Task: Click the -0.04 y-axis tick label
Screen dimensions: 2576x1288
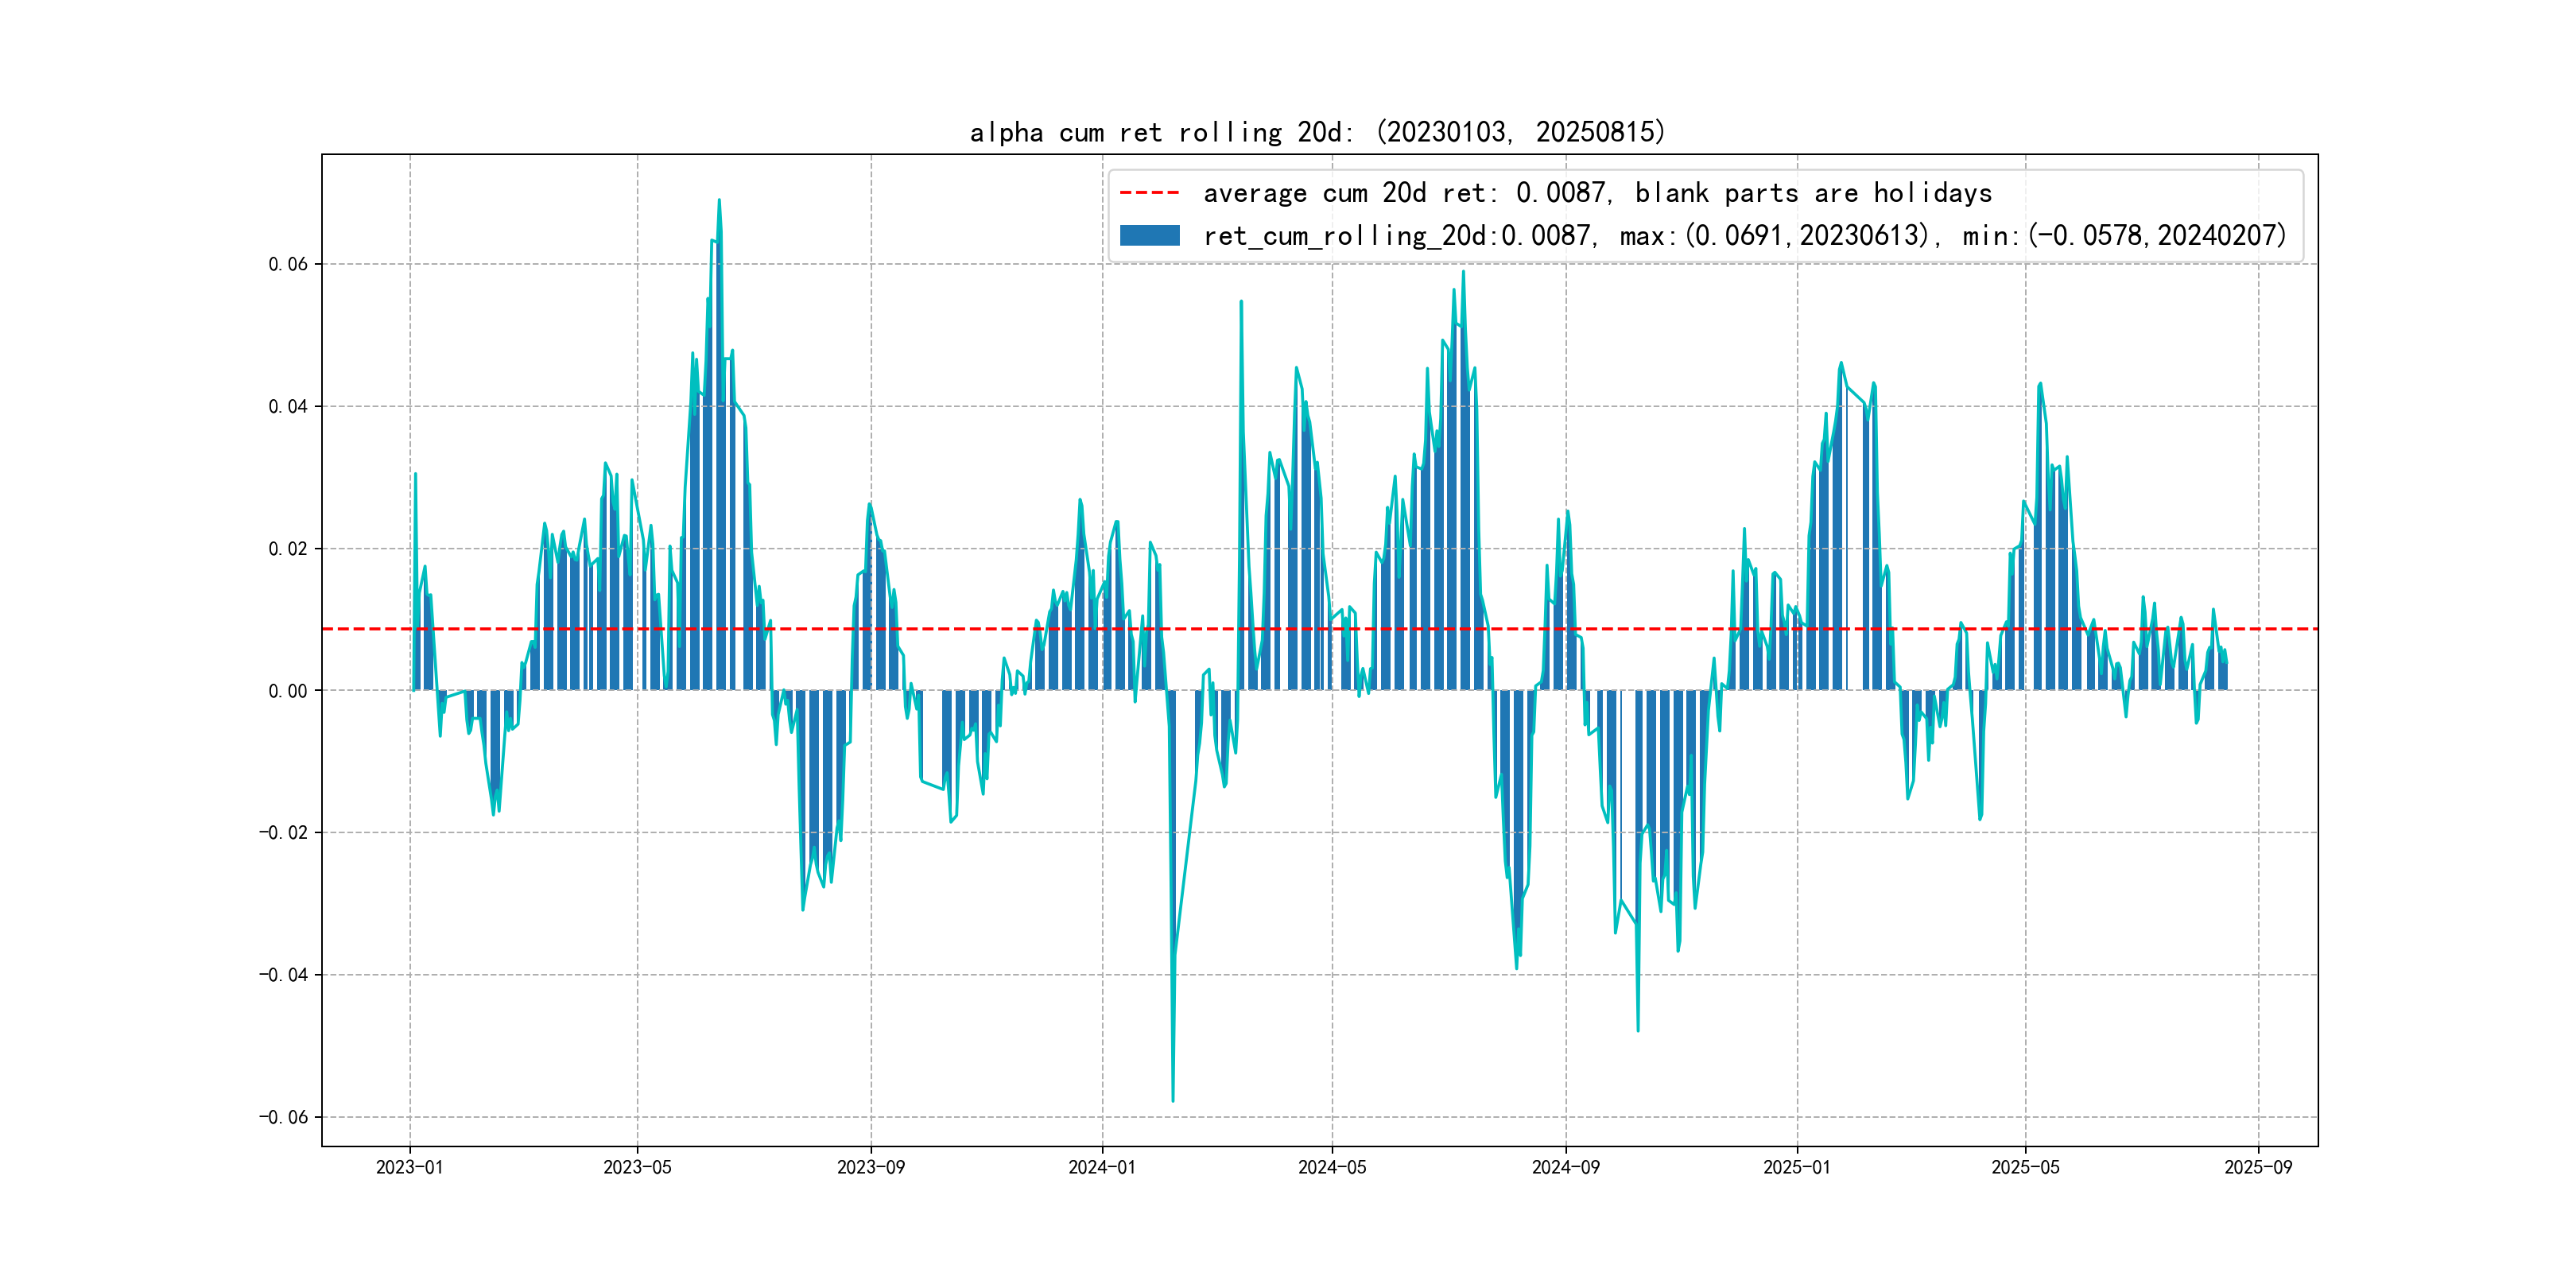Action: [x=284, y=975]
